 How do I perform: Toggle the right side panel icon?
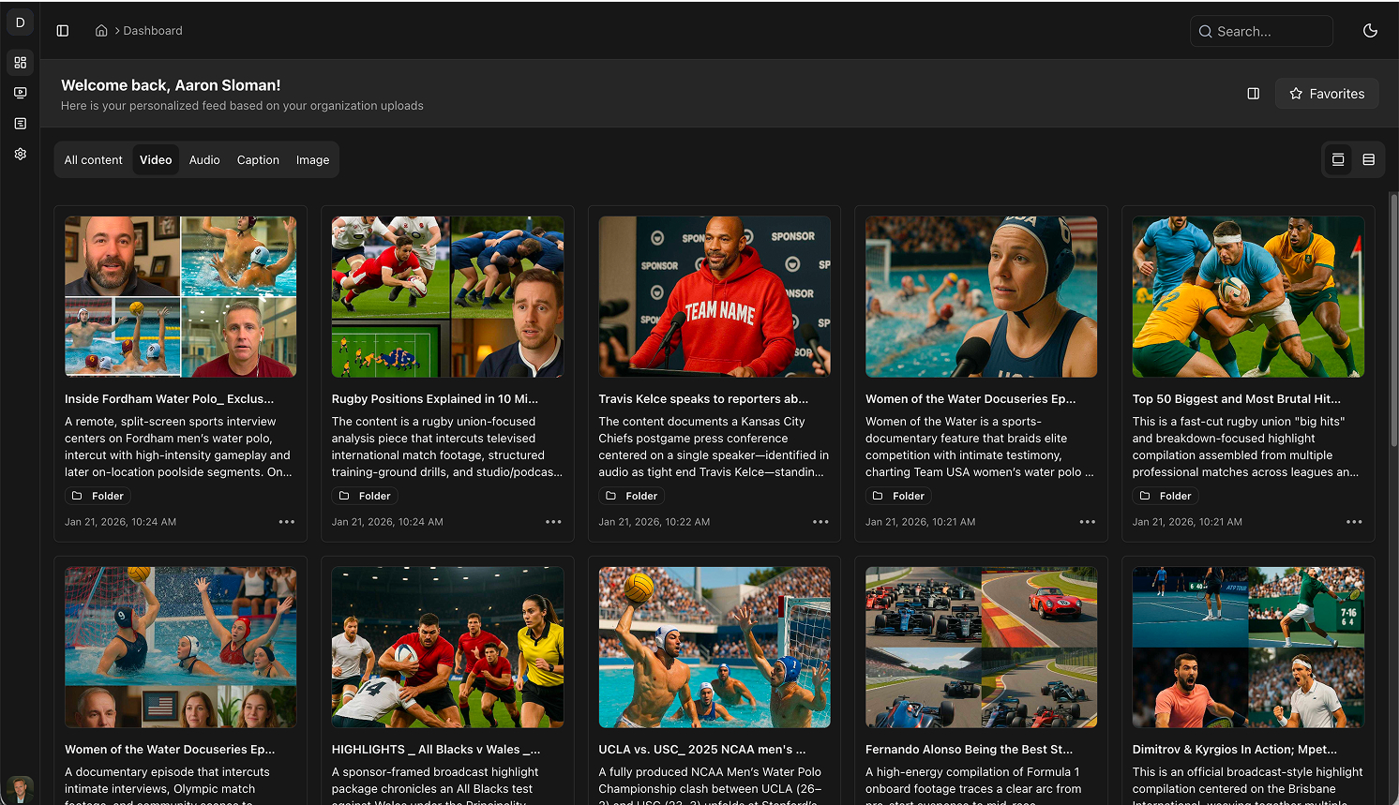point(1253,94)
